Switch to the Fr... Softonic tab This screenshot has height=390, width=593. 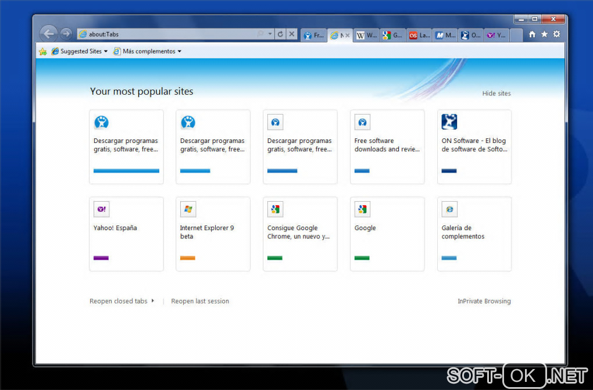(314, 35)
